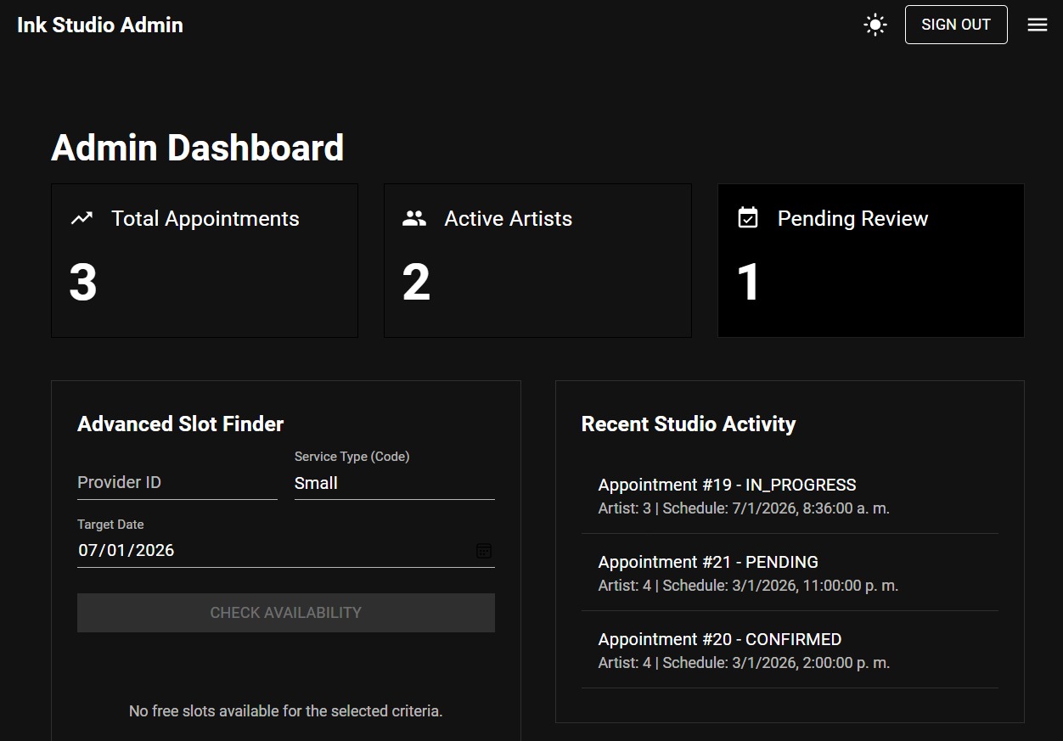Highlight the Pending Review counter
The width and height of the screenshot is (1063, 741).
pyautogui.click(x=748, y=283)
